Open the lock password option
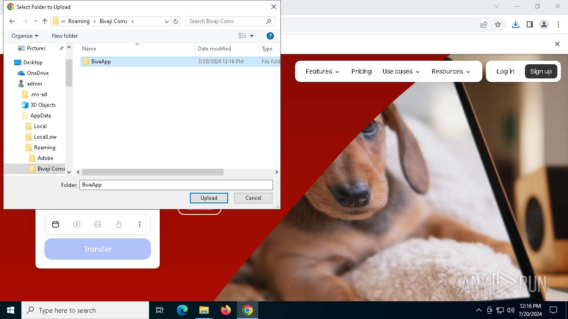The height and width of the screenshot is (319, 568). tap(119, 225)
